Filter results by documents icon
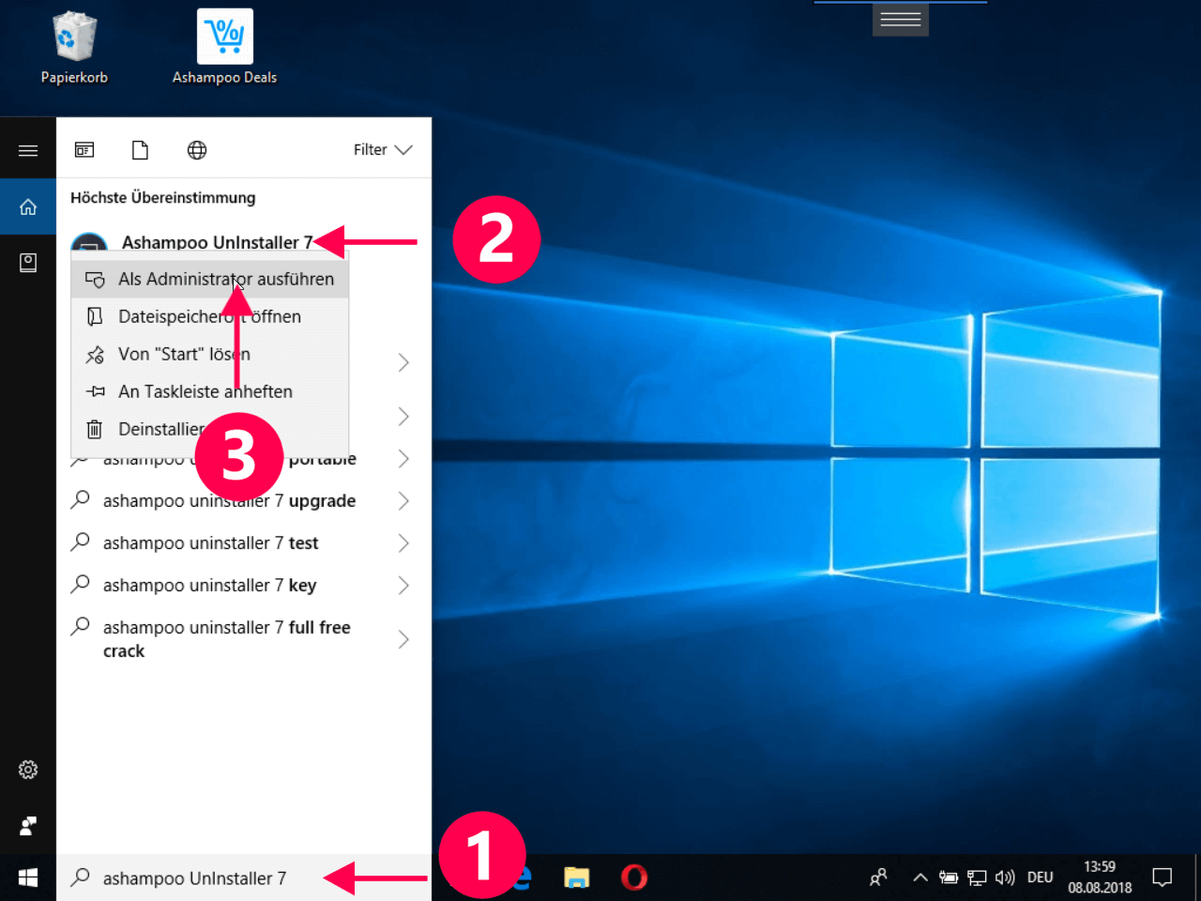This screenshot has height=901, width=1201. pos(140,150)
